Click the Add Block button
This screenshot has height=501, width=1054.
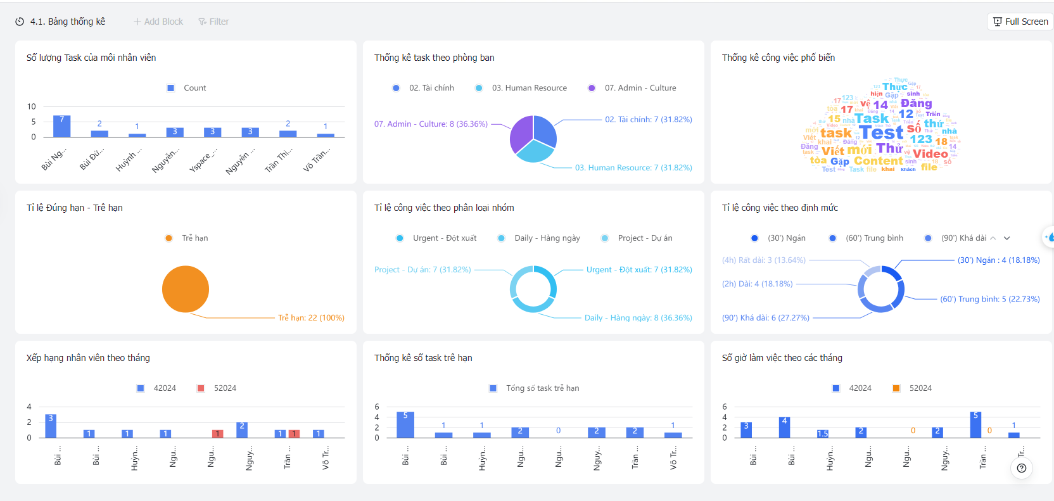[x=158, y=22]
